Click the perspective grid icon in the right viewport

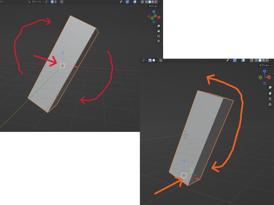pyautogui.click(x=270, y=104)
